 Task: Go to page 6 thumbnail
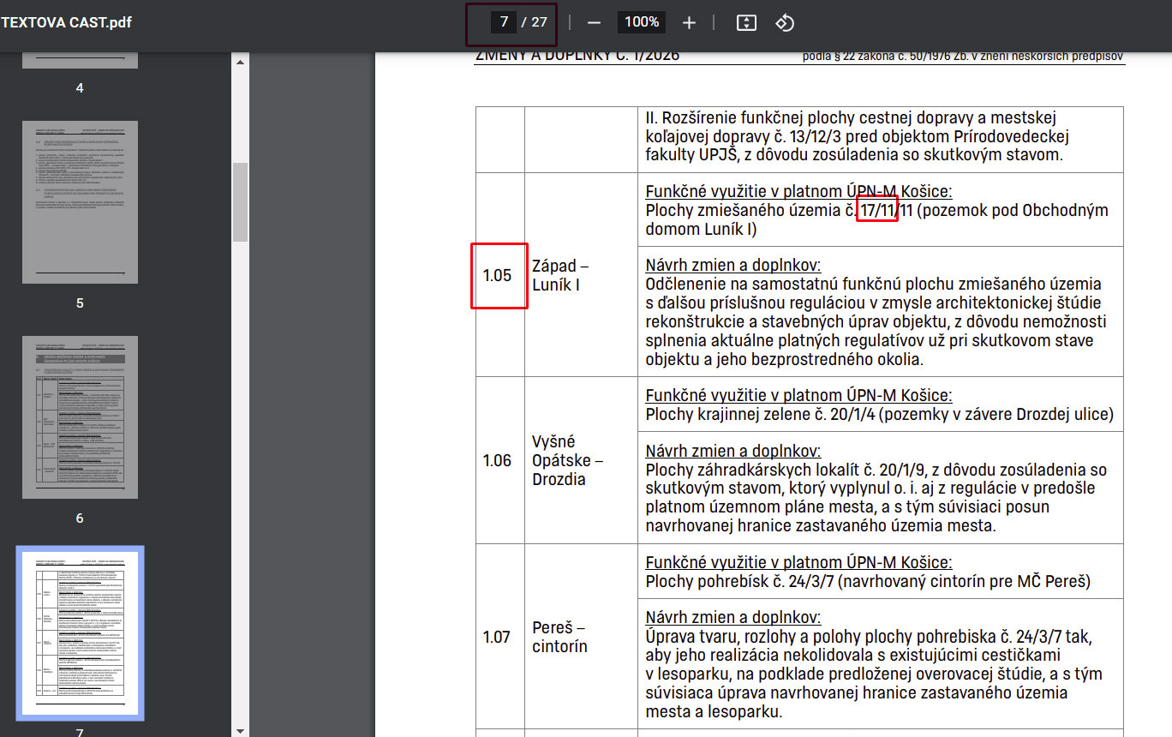coord(80,417)
